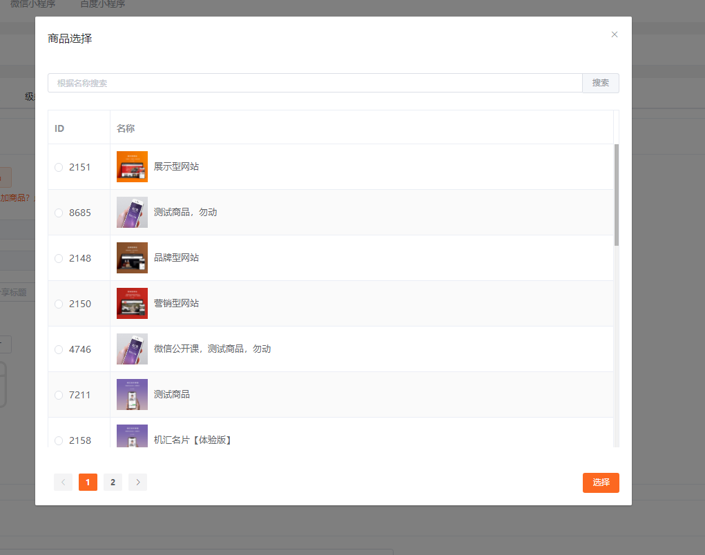Click the 根据名称搜索 search field

coord(315,83)
